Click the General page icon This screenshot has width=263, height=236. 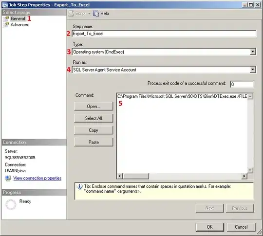tap(6, 18)
